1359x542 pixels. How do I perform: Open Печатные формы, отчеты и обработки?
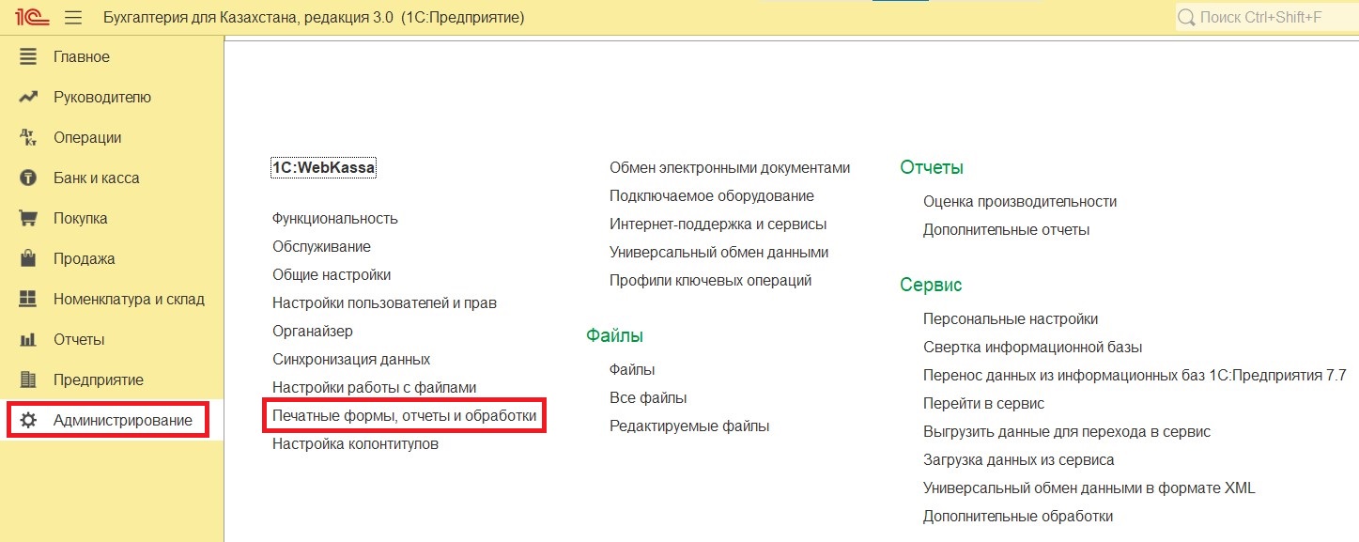(x=405, y=415)
